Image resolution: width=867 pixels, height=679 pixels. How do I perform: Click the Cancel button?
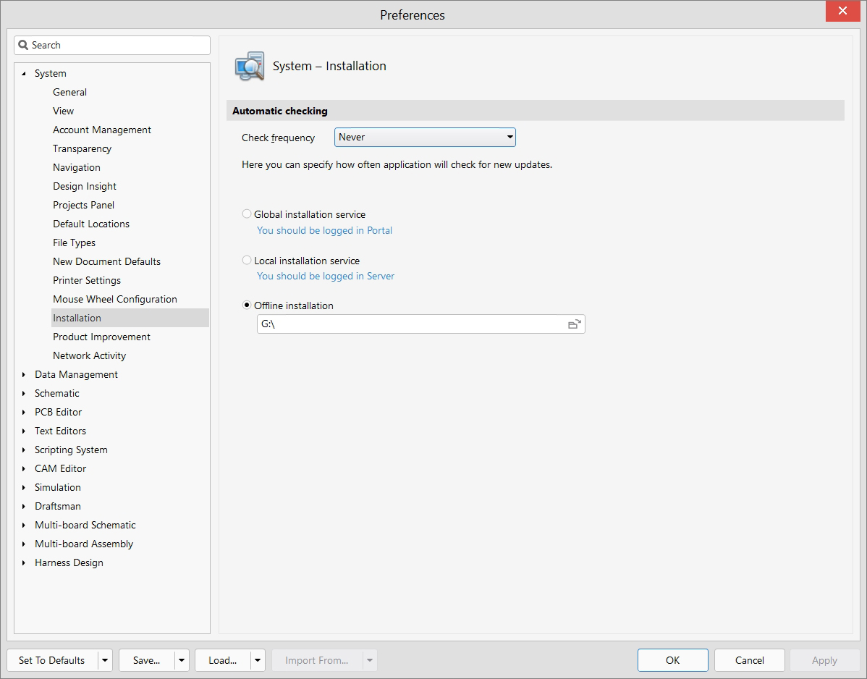click(749, 660)
